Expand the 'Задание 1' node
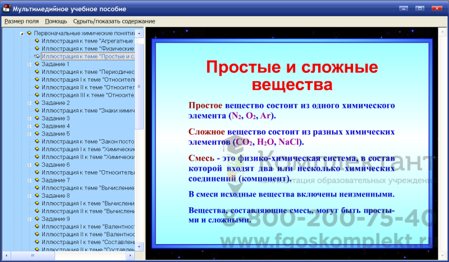Viewport: 449px width, 262px height. 29,64
